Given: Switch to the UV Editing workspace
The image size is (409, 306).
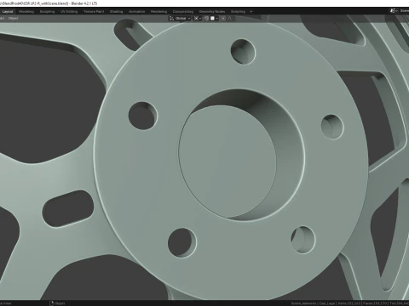Looking at the screenshot, I should (69, 12).
